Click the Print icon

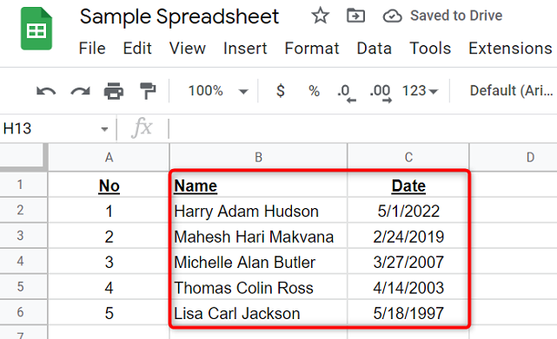click(x=114, y=91)
